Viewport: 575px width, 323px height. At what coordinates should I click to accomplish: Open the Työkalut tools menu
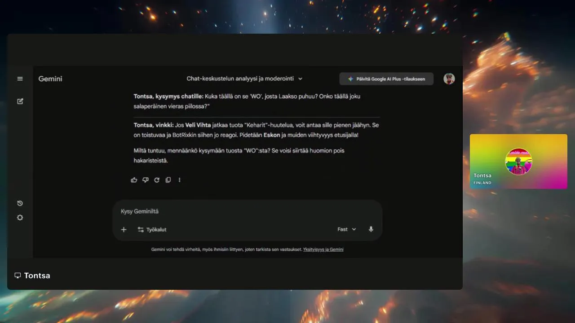point(152,230)
